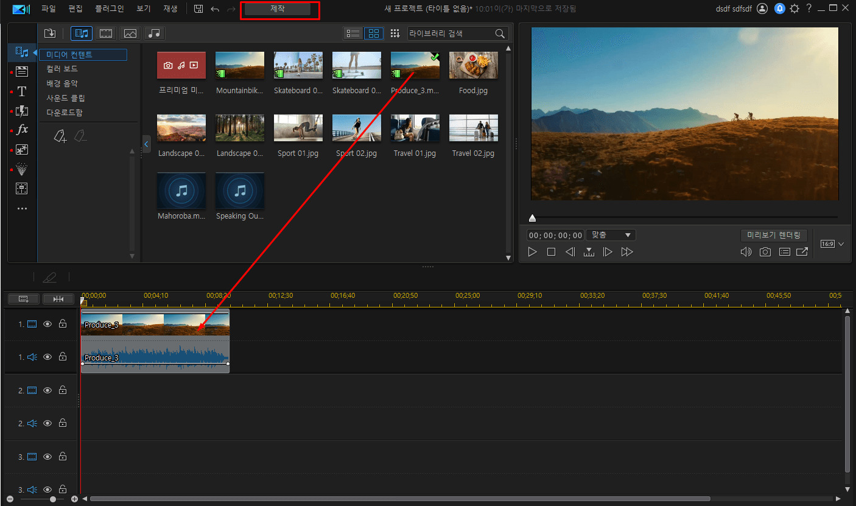Screen dimensions: 856x506
Task: Open the Project Room clapperboard icon
Action: tap(22, 71)
